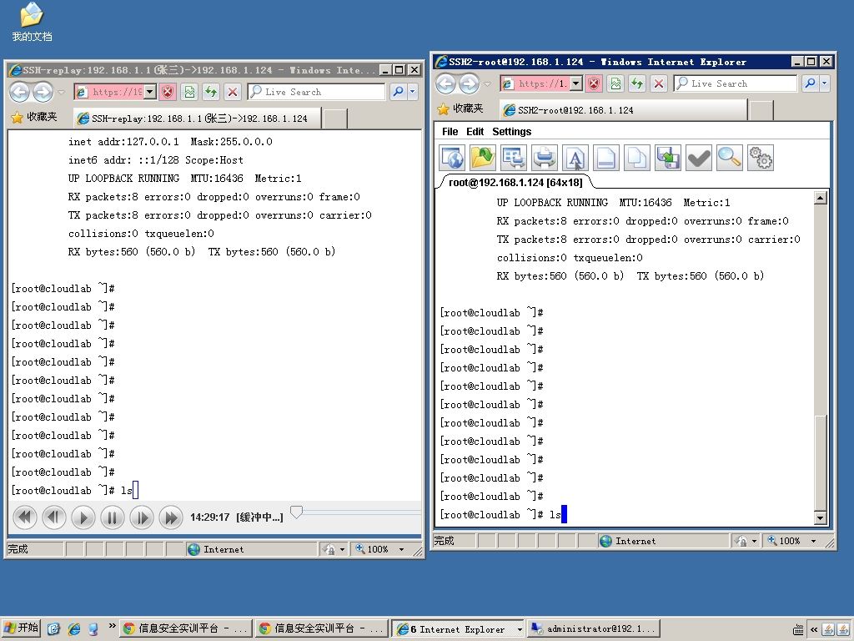The height and width of the screenshot is (641, 854).
Task: Fast forward the SSH replay
Action: point(171,517)
